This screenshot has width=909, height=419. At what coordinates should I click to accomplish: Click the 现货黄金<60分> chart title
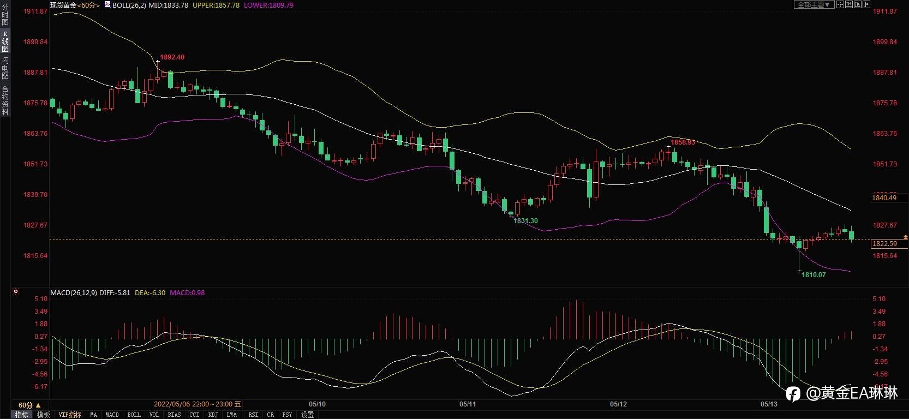[x=75, y=5]
